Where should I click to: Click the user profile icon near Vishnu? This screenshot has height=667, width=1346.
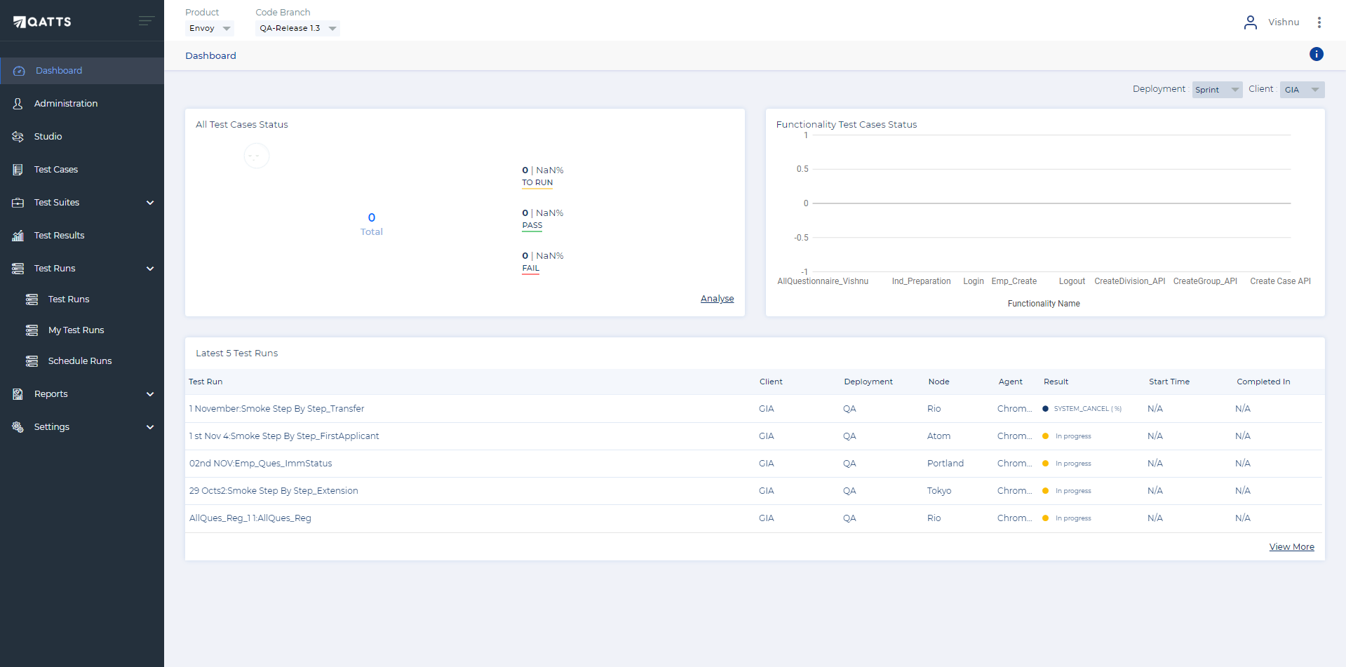pyautogui.click(x=1251, y=22)
